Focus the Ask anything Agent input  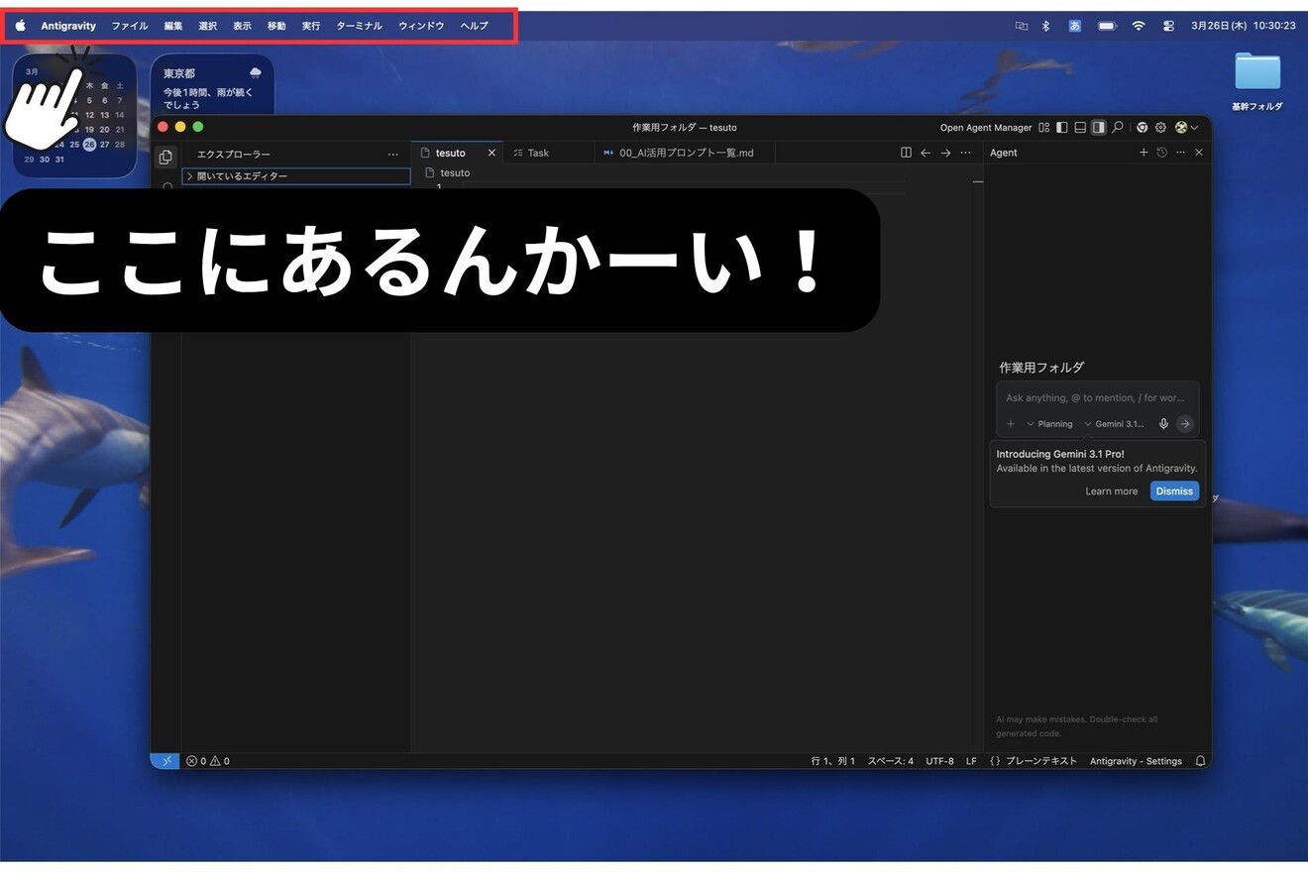click(x=1095, y=397)
